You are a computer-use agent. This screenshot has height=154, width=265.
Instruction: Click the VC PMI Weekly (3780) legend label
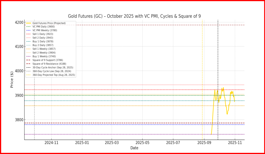click(44, 31)
